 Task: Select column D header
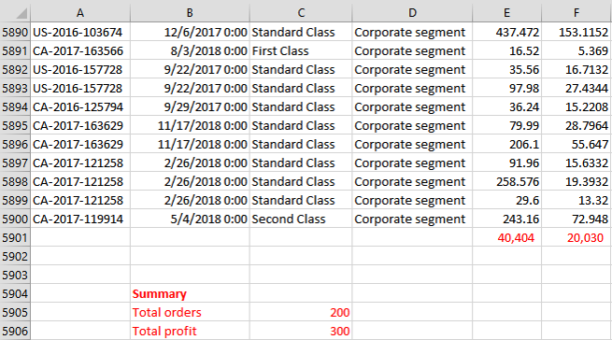tap(412, 12)
